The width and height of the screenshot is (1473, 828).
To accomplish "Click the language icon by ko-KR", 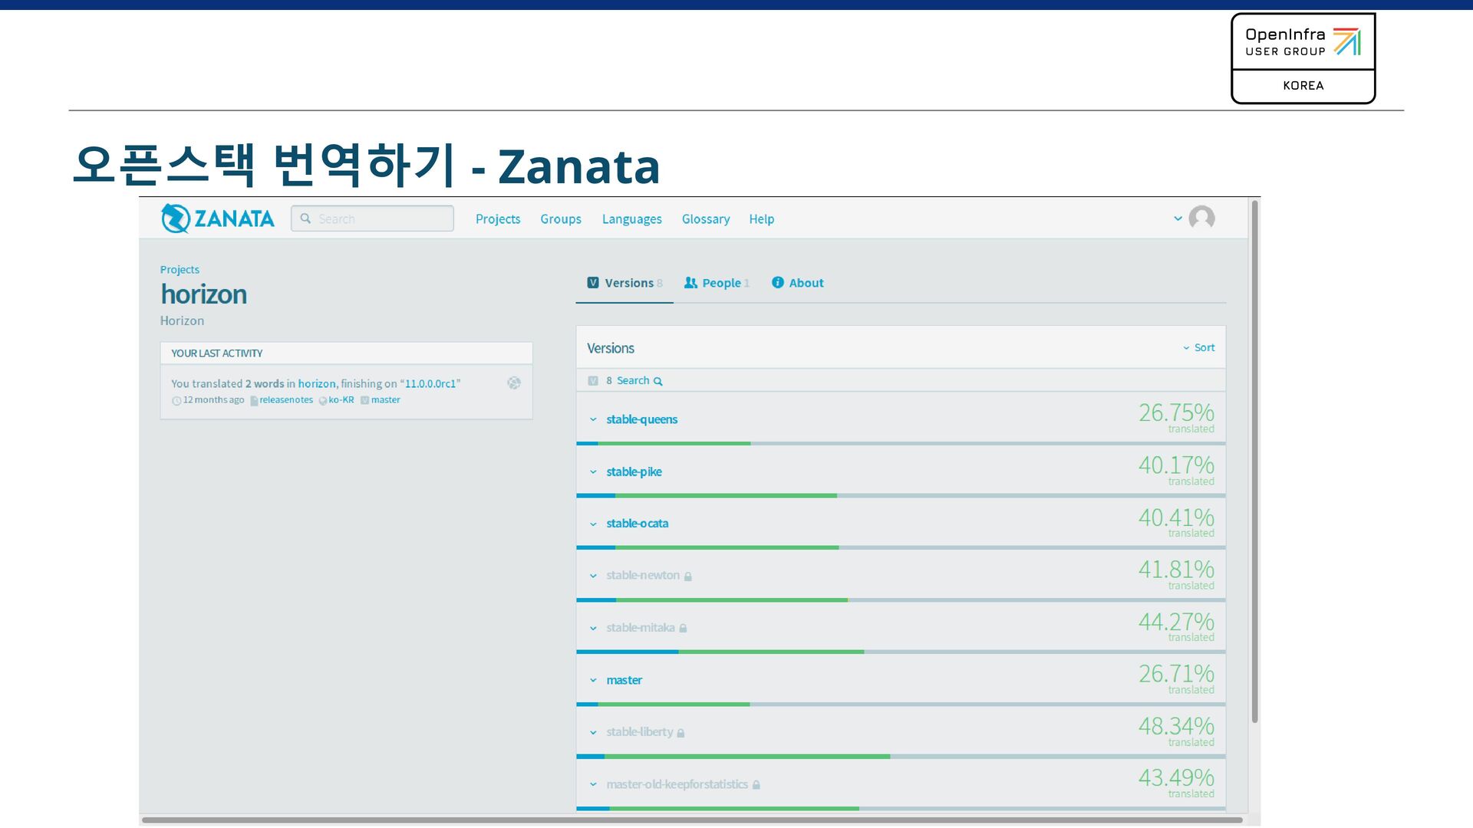I will point(323,401).
